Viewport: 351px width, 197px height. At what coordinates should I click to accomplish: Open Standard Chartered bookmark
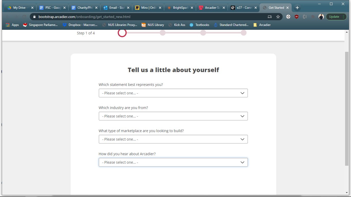231,25
